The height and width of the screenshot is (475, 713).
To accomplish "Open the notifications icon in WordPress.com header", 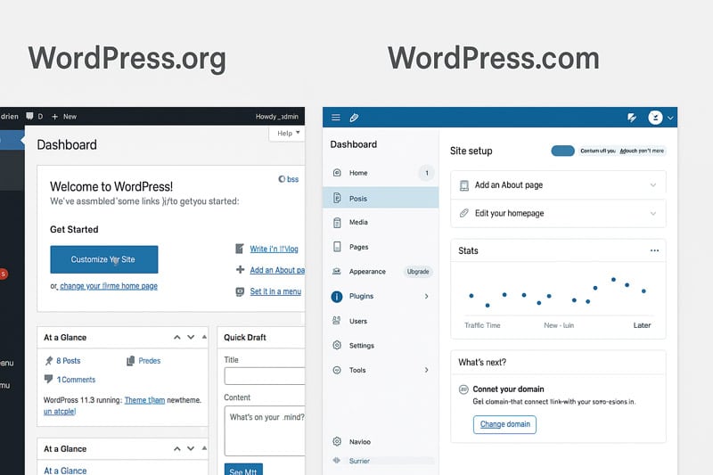I will coord(632,118).
